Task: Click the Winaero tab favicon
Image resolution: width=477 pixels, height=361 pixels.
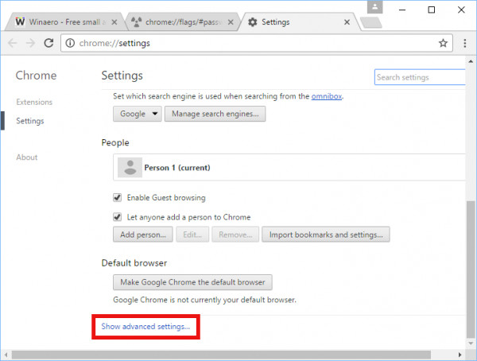Action: [x=20, y=21]
